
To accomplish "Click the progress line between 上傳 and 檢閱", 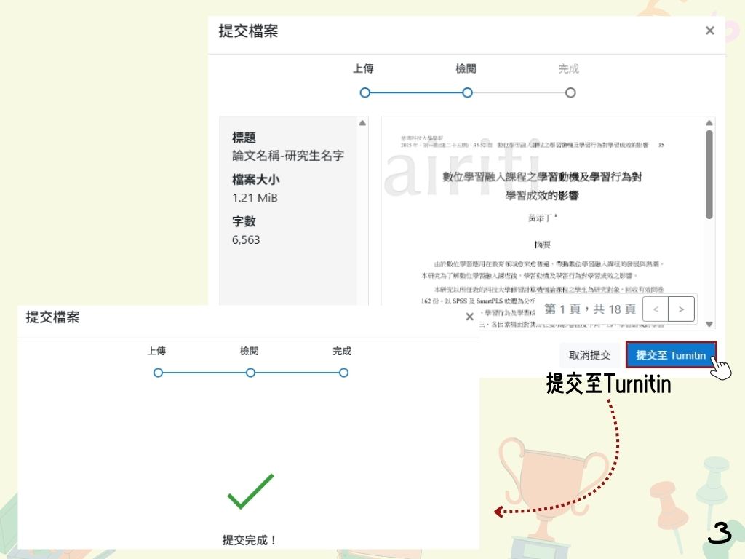I will [415, 92].
